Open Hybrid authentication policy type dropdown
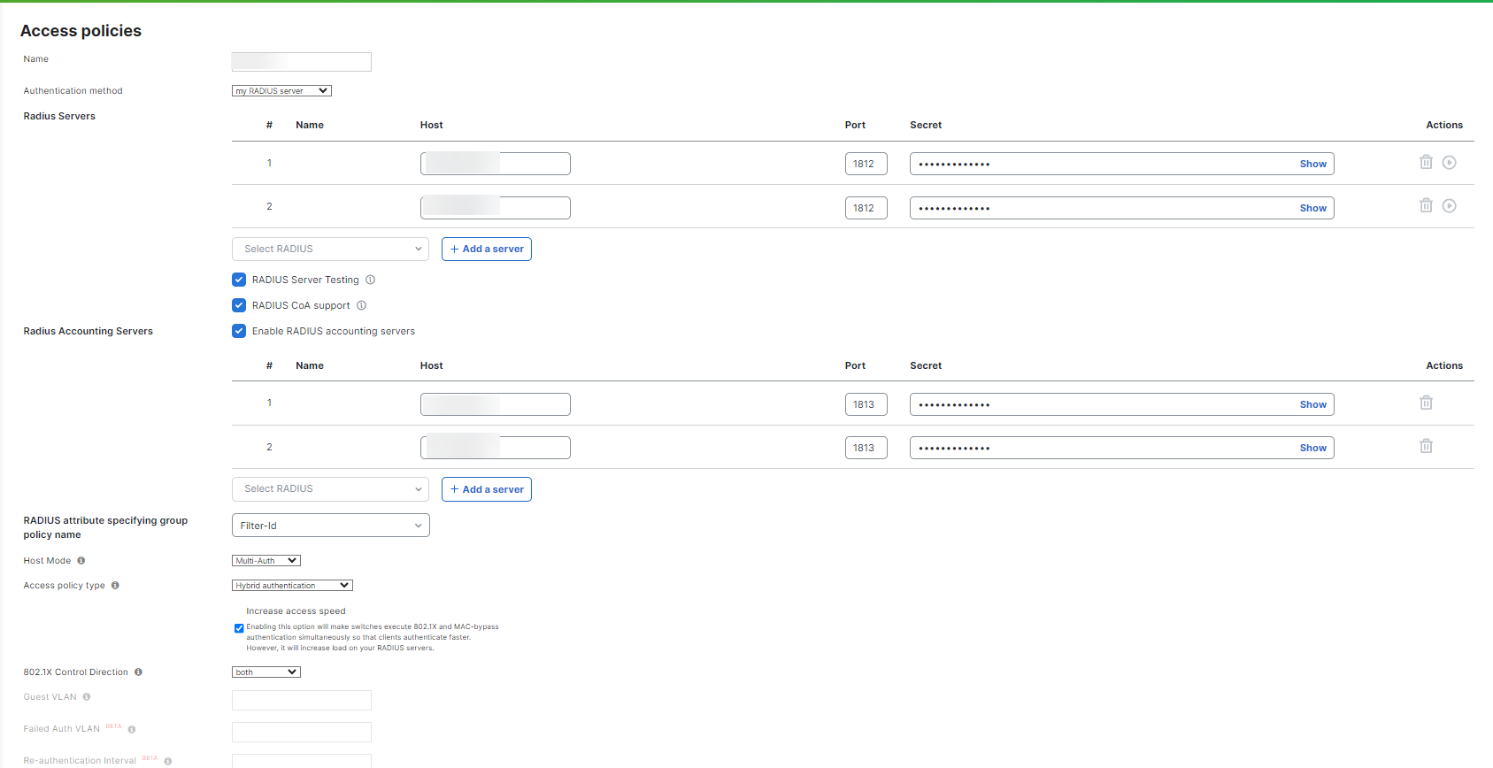 (x=292, y=585)
